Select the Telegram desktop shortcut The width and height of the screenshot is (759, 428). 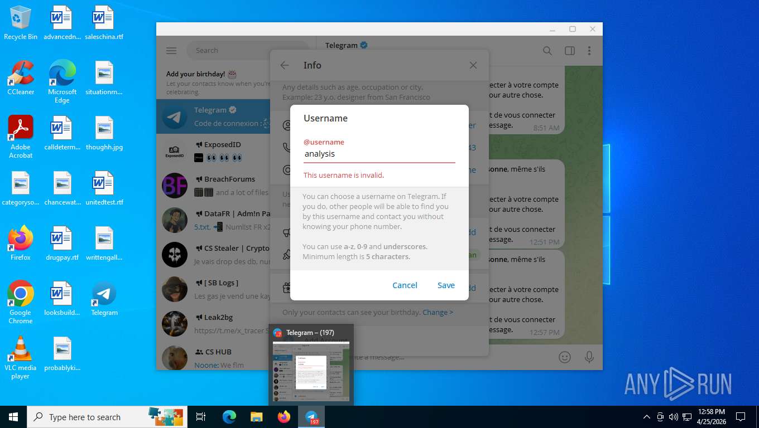(x=104, y=299)
